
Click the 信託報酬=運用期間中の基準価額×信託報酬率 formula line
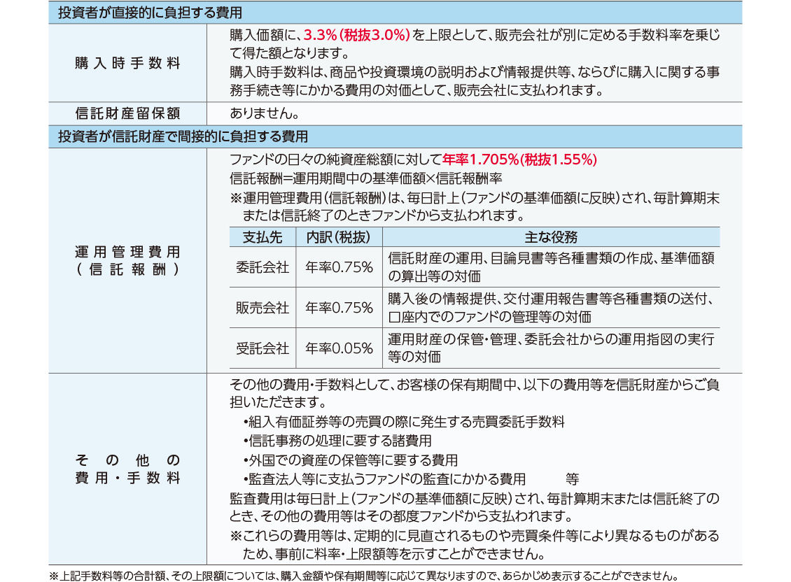[365, 178]
